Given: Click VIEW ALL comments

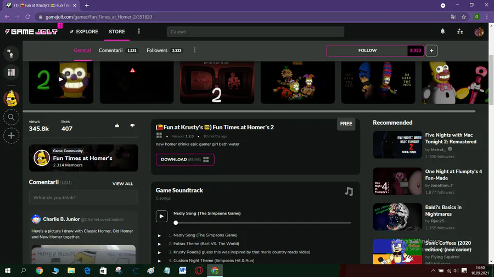Looking at the screenshot, I should [122, 184].
